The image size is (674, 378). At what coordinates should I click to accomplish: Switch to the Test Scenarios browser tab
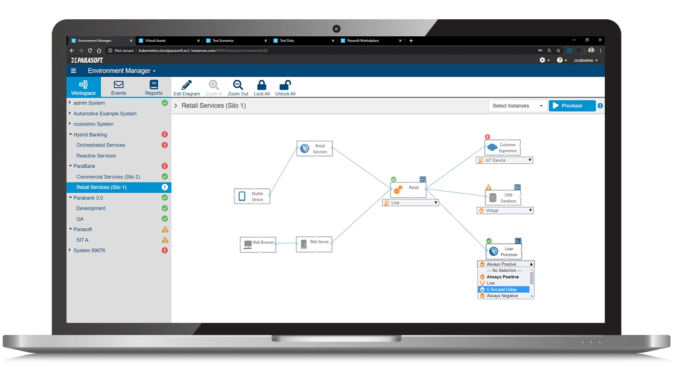coord(236,41)
